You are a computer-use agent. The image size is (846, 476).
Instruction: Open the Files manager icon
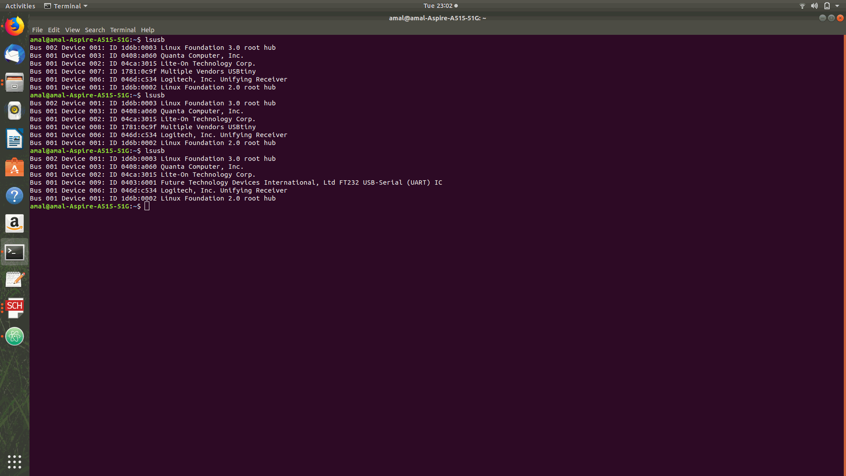point(15,83)
